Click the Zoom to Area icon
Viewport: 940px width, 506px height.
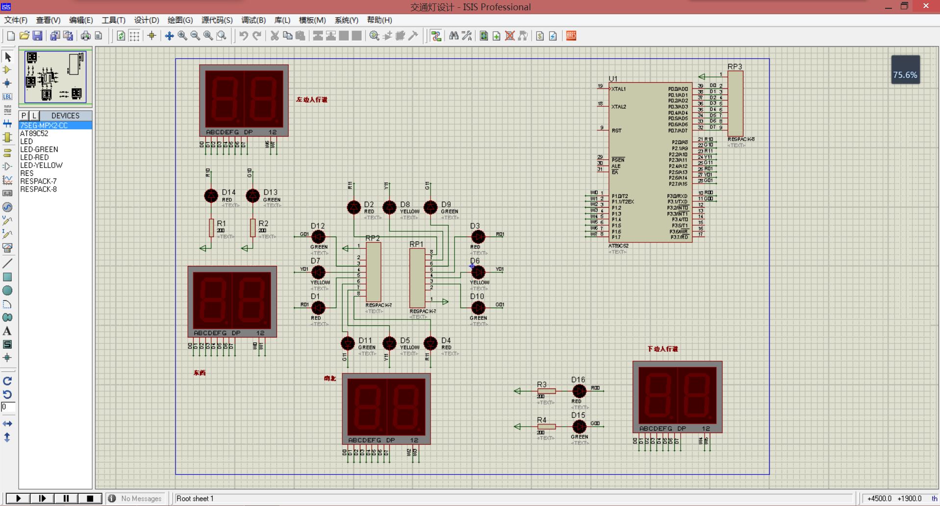tap(222, 36)
